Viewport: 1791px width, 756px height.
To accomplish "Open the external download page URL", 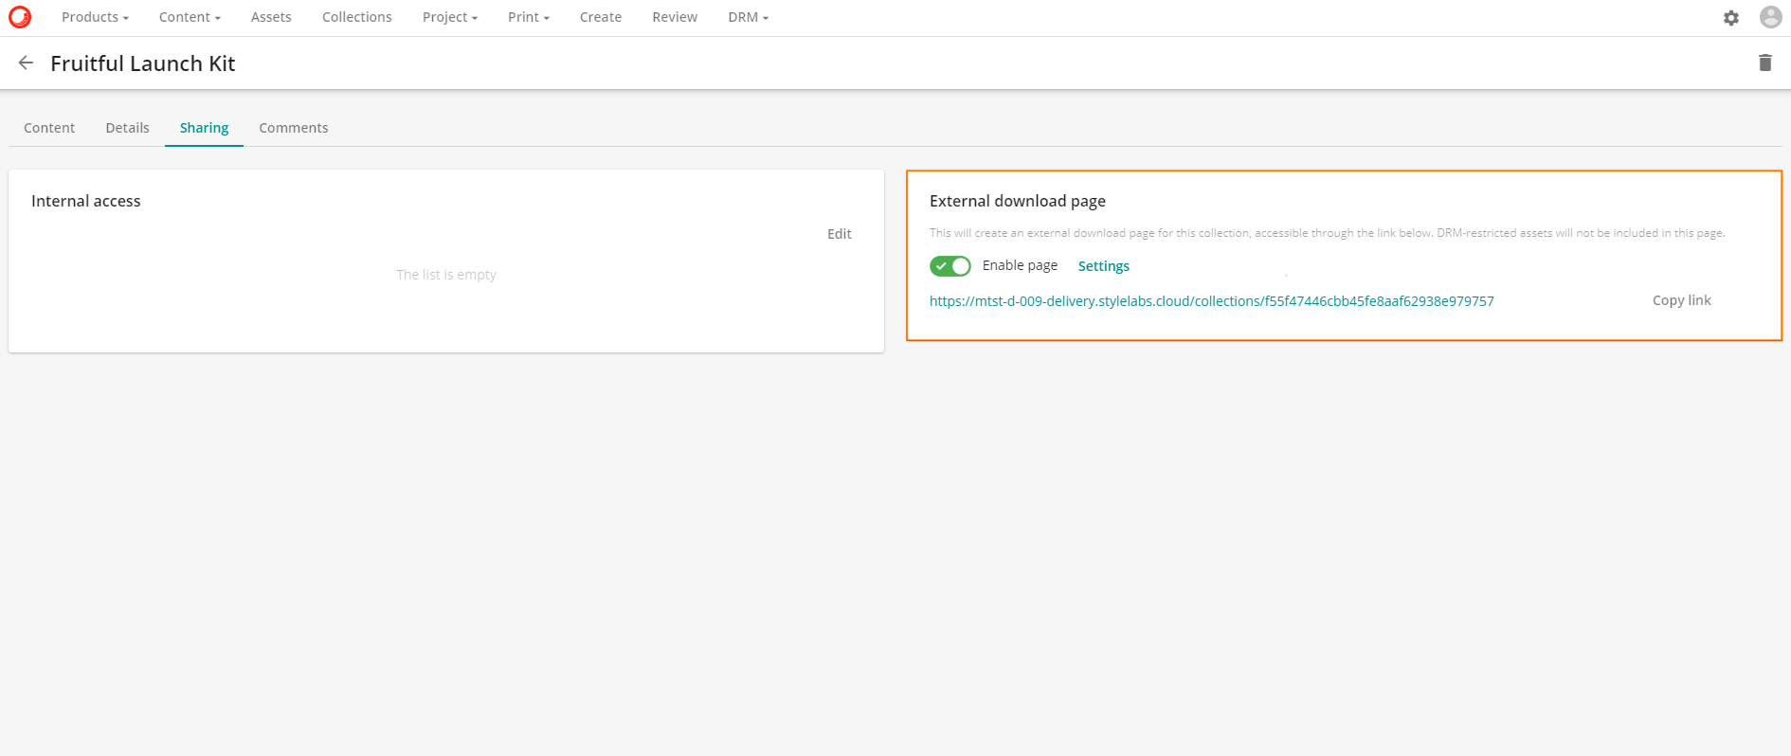I will point(1211,301).
